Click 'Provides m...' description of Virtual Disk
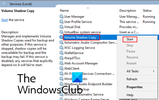Image resolution: width=159 pixels, height=100 pixels. [x=129, y=27]
